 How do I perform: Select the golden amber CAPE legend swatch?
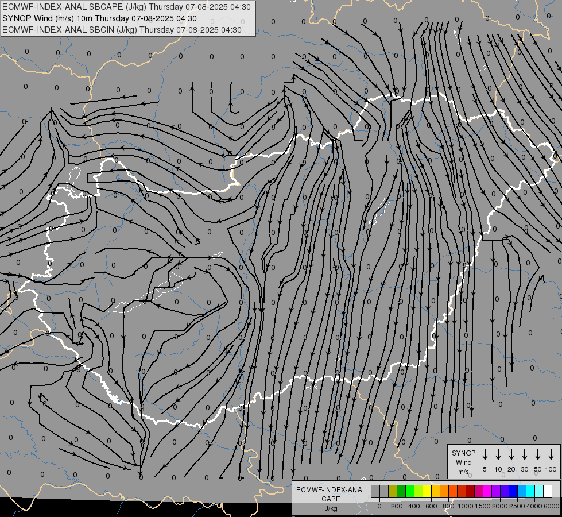(436, 491)
